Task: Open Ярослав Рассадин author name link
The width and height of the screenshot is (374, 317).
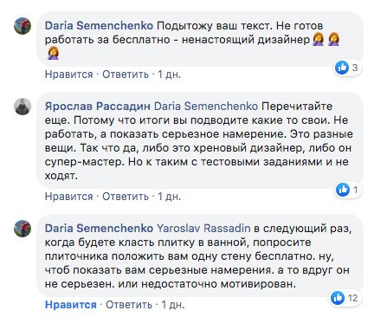Action: [x=98, y=107]
